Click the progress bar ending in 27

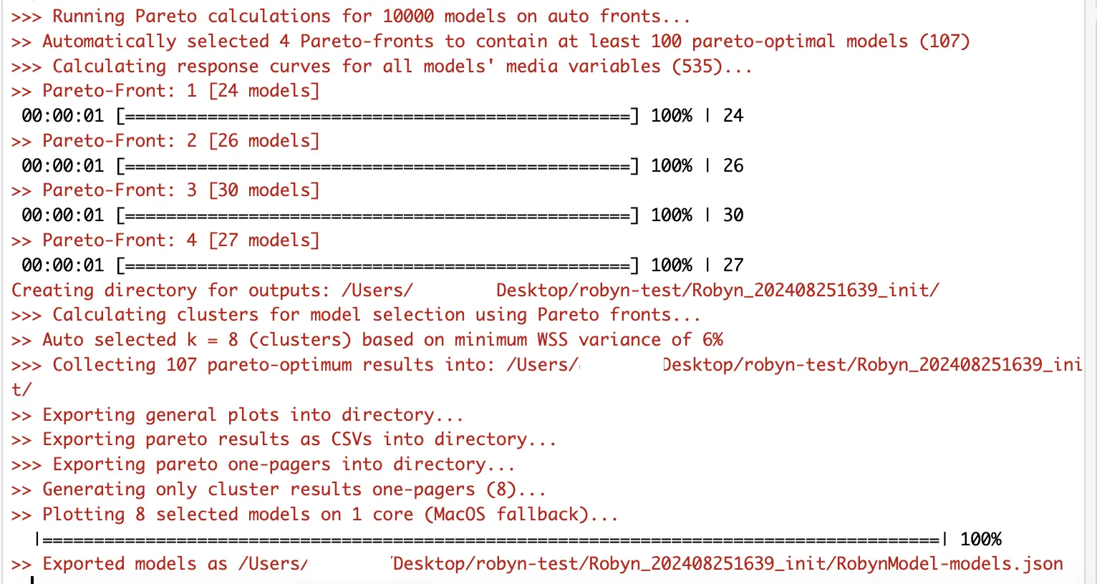(x=377, y=265)
